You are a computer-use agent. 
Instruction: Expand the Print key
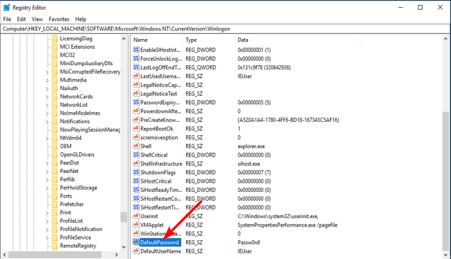click(47, 213)
